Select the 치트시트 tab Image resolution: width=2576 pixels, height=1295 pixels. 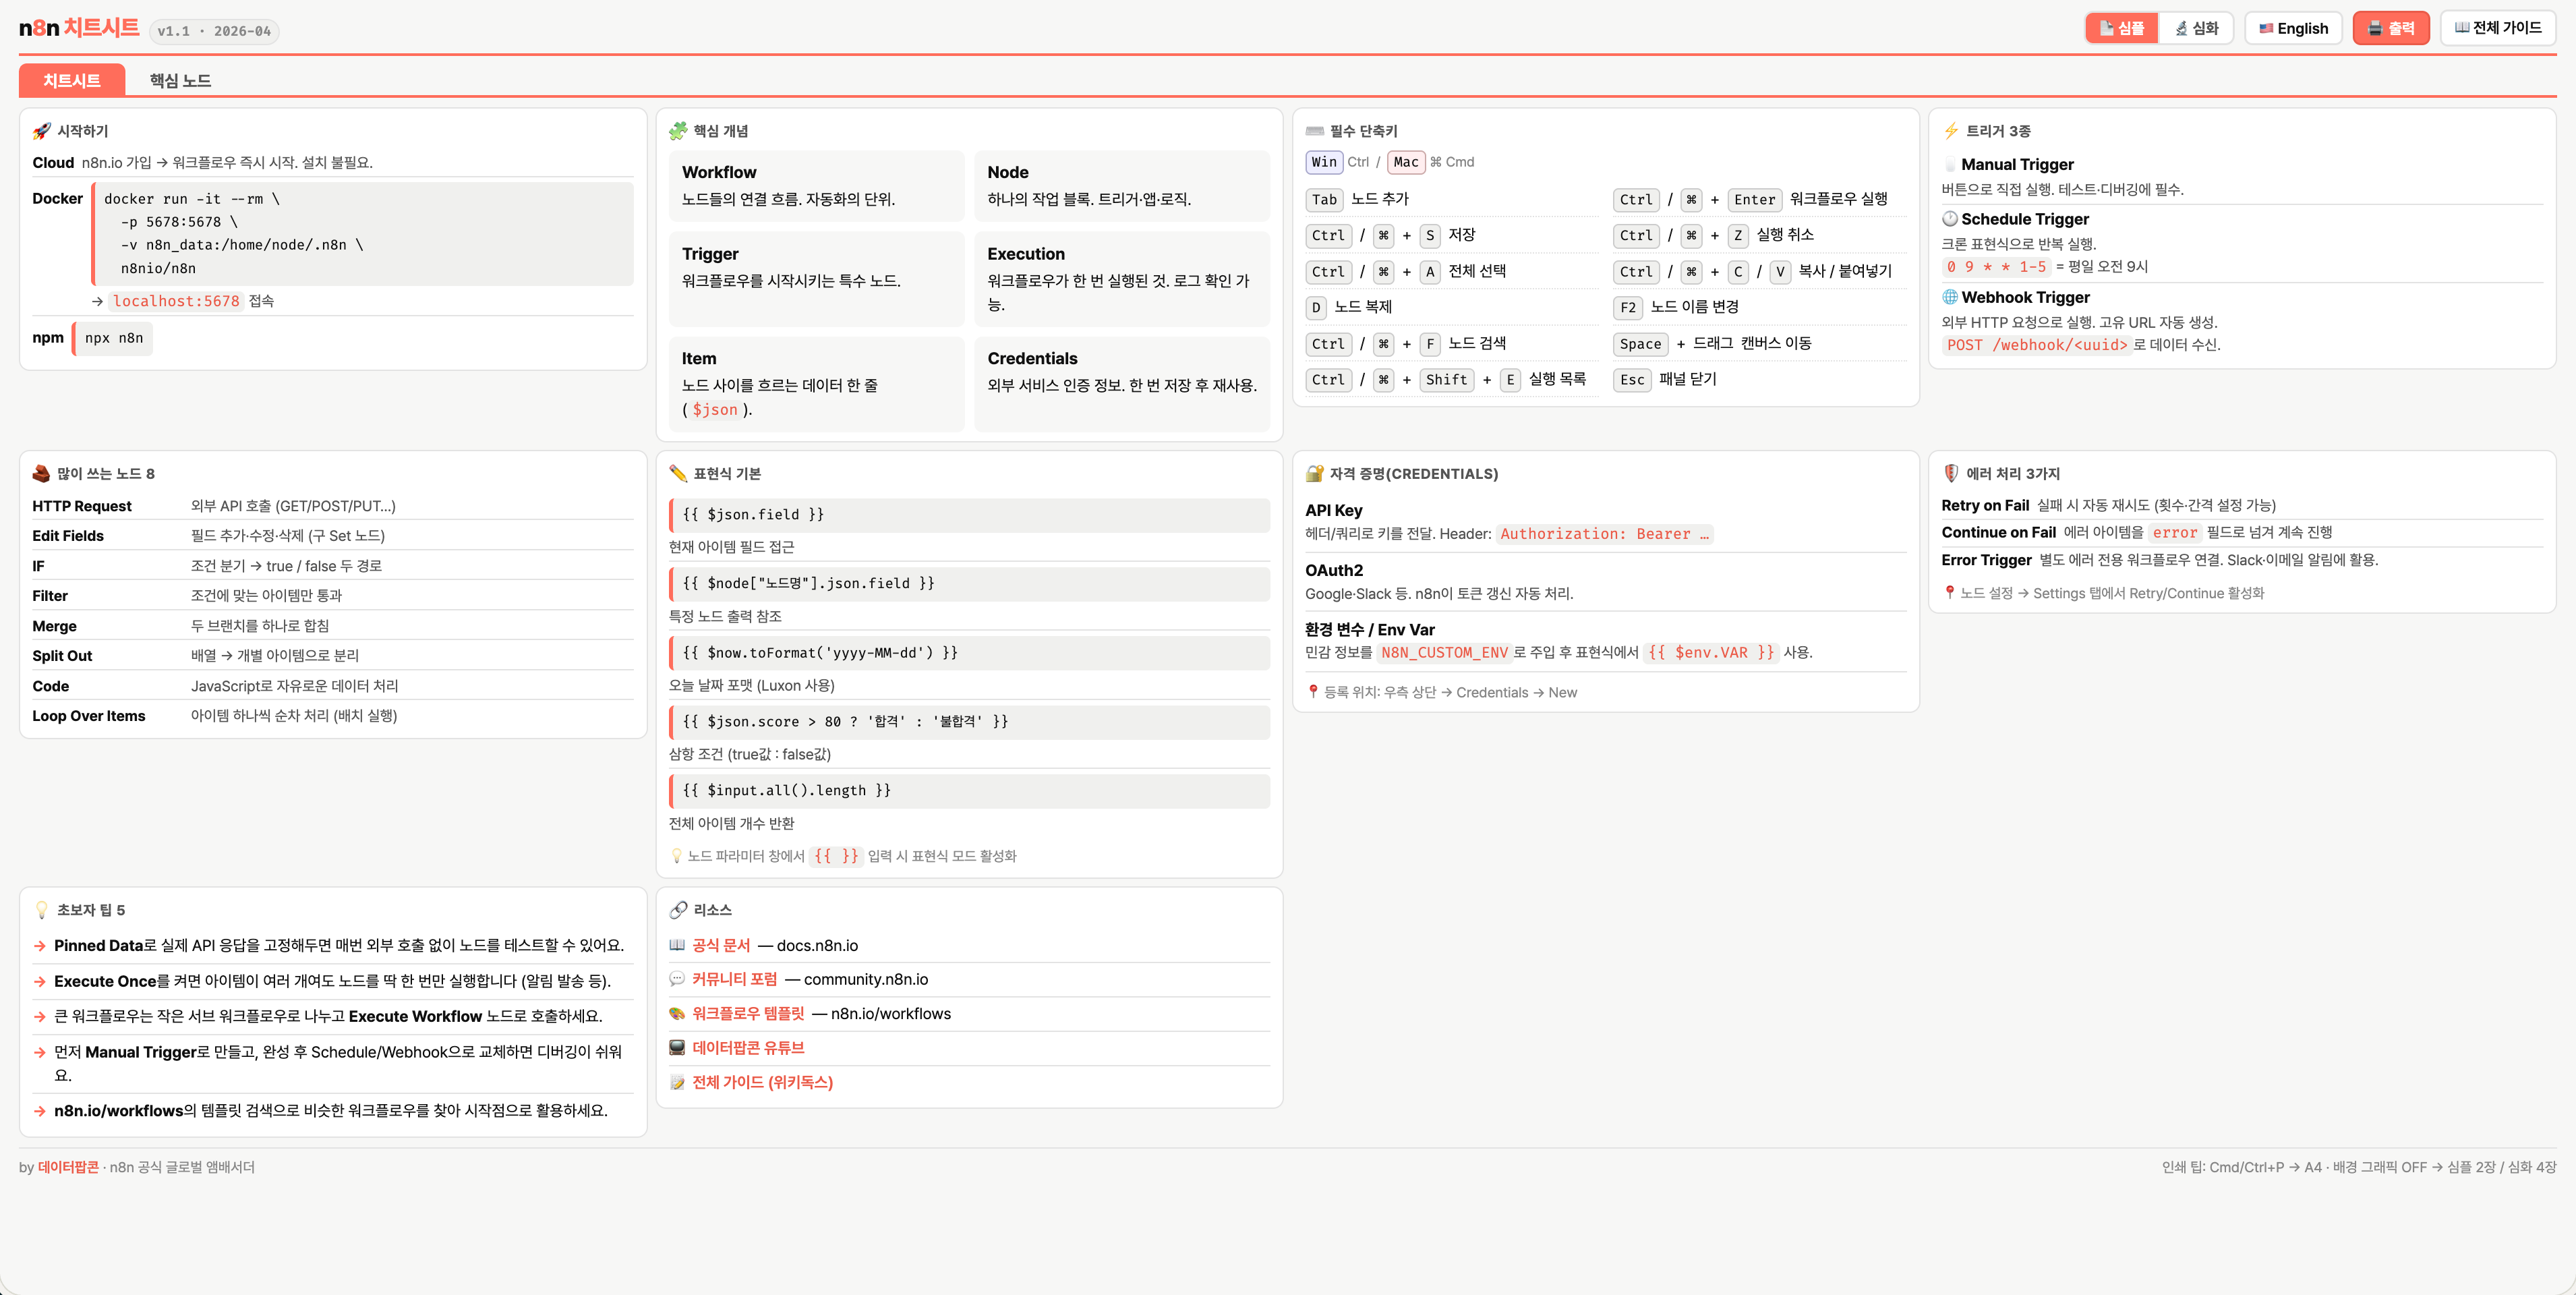pyautogui.click(x=71, y=80)
